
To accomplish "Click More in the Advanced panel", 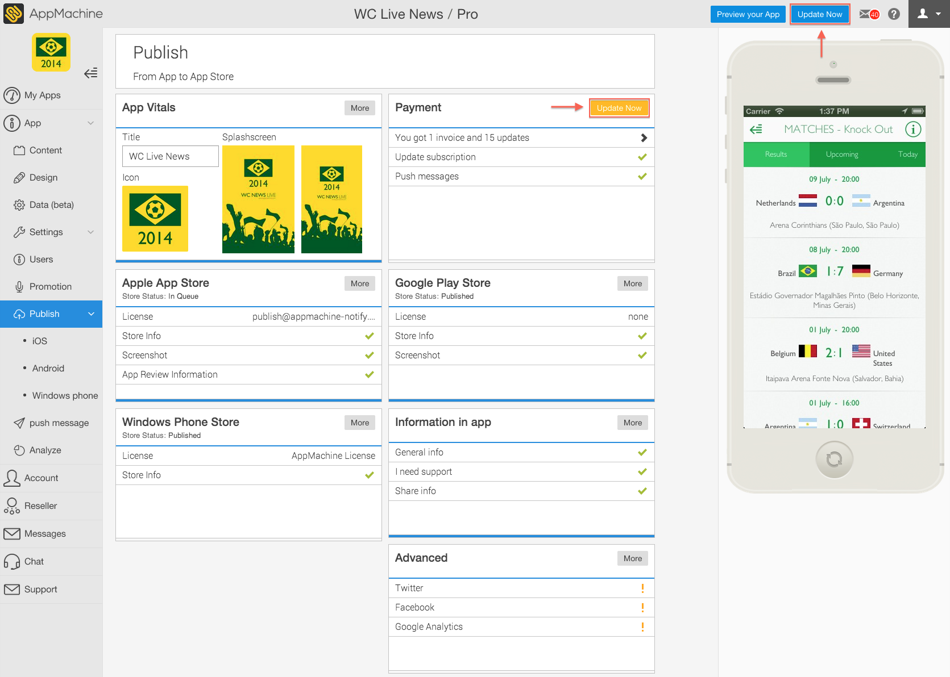I will pos(633,558).
